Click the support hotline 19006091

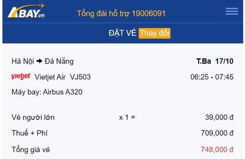click(149, 13)
